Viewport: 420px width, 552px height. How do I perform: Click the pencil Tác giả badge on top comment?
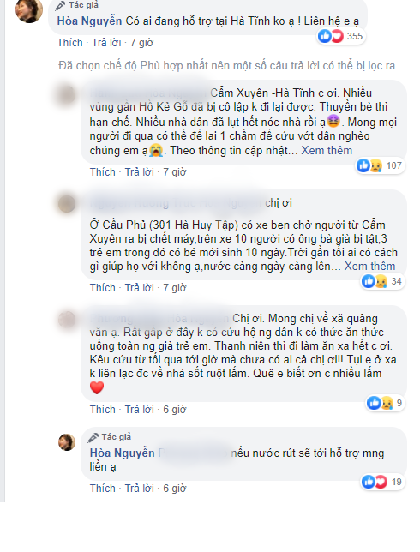pos(77,5)
